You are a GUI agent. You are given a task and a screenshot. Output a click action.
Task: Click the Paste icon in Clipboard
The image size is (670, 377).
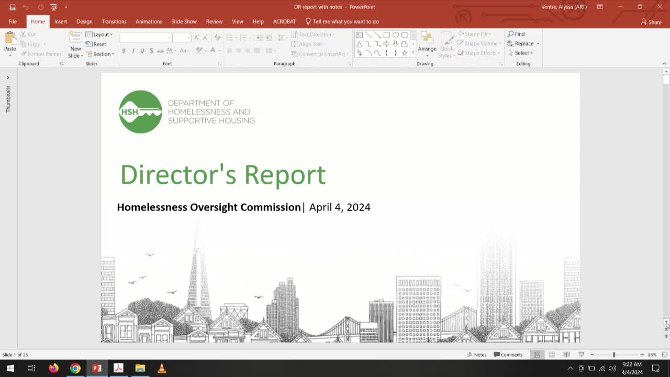click(x=10, y=38)
